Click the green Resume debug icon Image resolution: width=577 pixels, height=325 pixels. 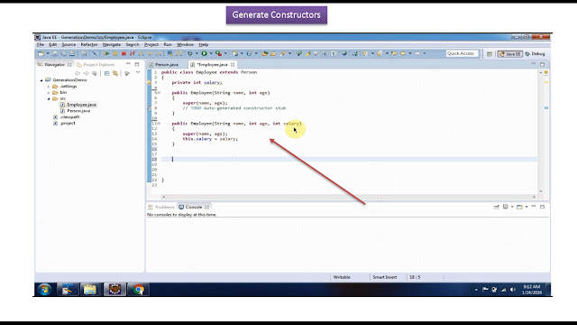pyautogui.click(x=106, y=54)
